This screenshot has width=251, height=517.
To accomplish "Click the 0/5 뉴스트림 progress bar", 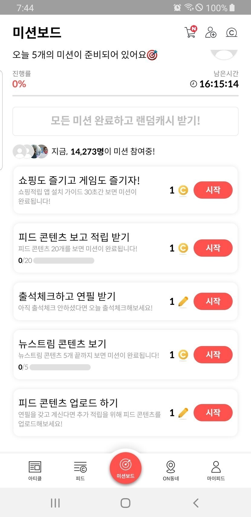I will [60, 367].
